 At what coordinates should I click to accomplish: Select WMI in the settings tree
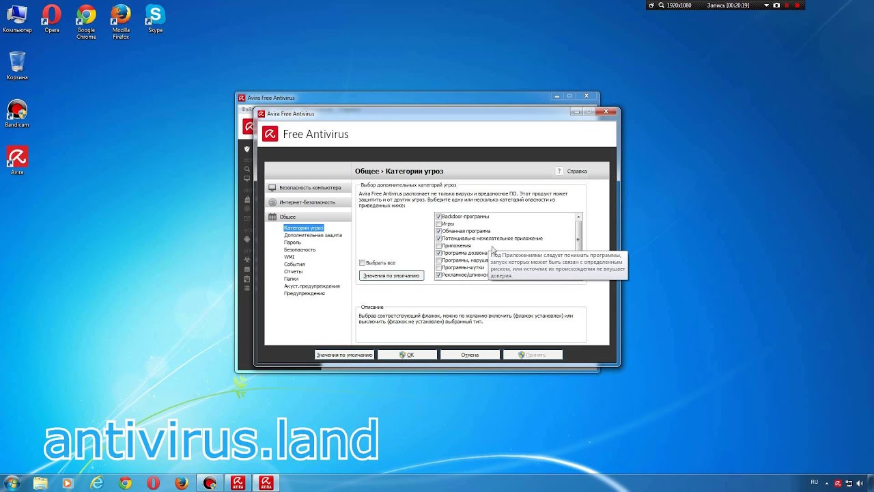(290, 257)
